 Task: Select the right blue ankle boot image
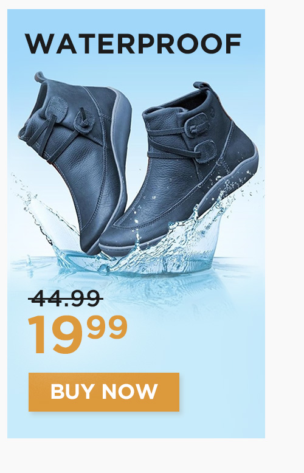(x=179, y=169)
